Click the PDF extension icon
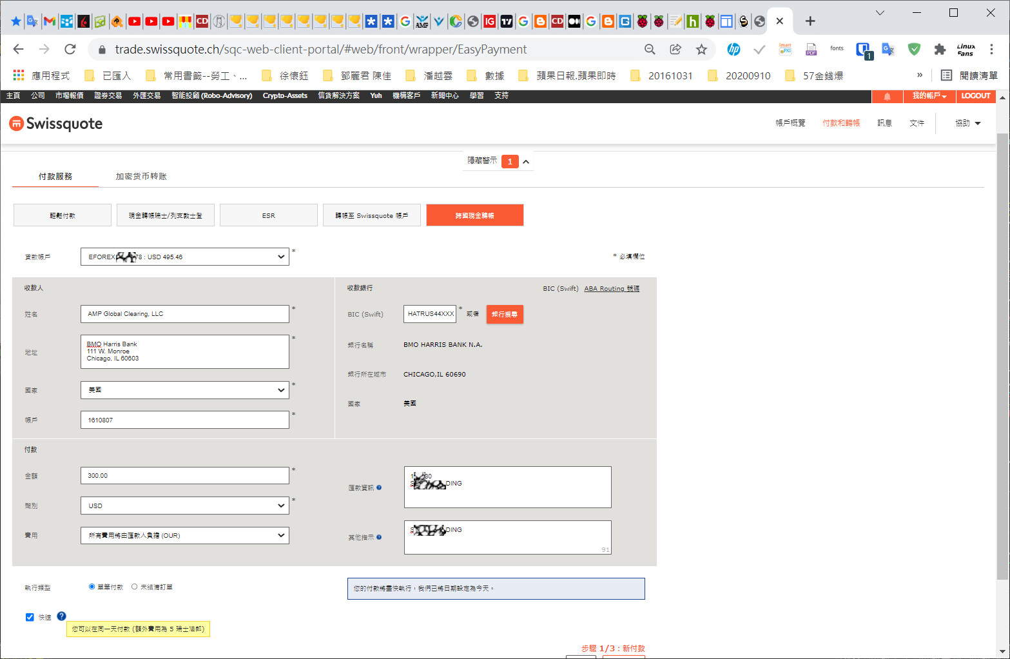Screen dimensions: 1010x659 pyautogui.click(x=811, y=49)
